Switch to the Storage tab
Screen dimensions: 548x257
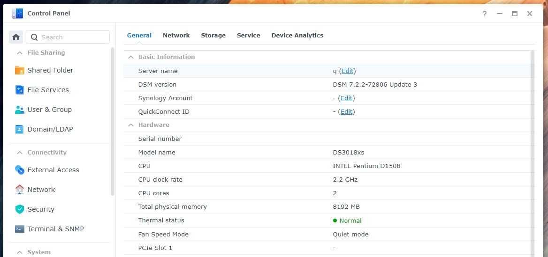click(x=213, y=35)
